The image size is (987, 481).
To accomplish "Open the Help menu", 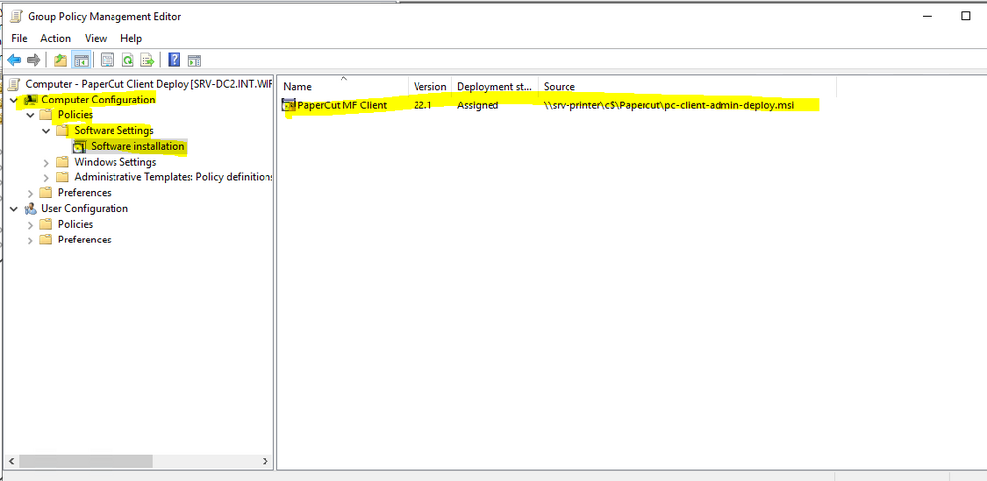I will (x=131, y=39).
